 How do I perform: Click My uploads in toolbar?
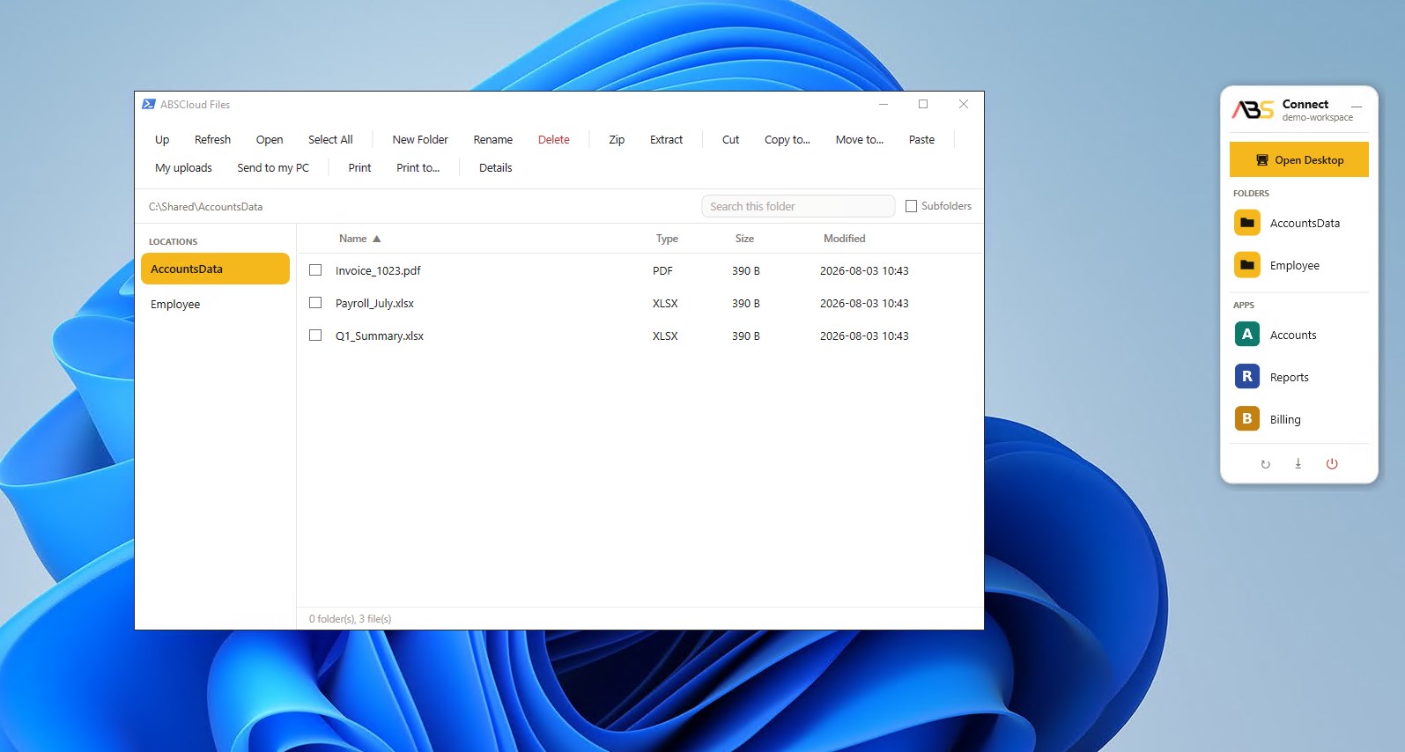pyautogui.click(x=183, y=167)
